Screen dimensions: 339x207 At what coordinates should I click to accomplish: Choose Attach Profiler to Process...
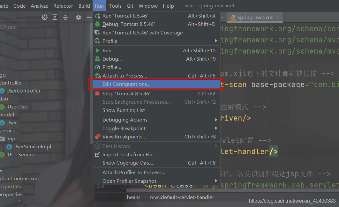pos(156,173)
